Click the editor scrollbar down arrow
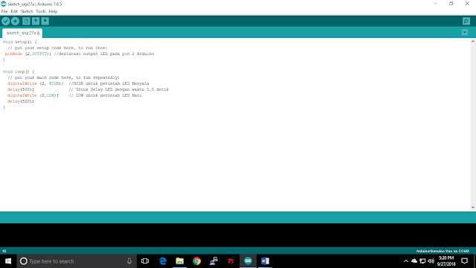 [473, 207]
